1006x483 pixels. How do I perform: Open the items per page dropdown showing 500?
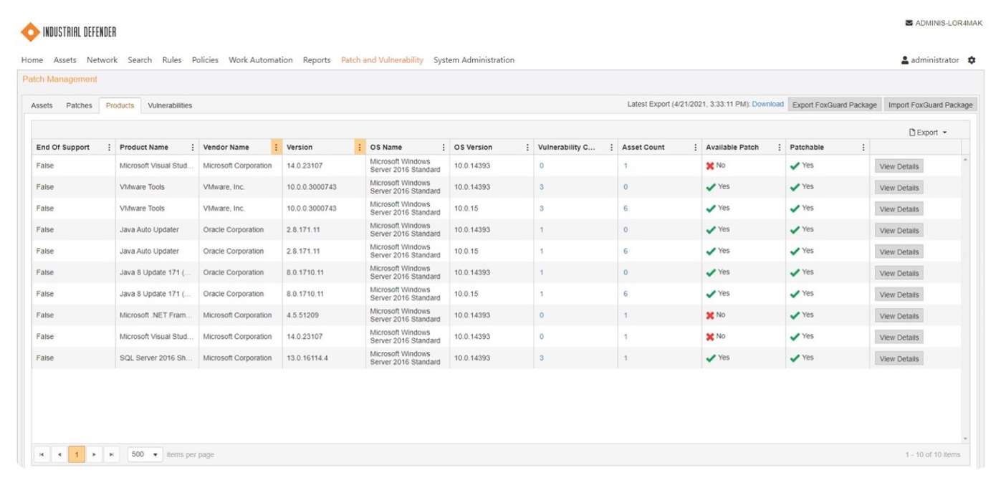pyautogui.click(x=145, y=454)
